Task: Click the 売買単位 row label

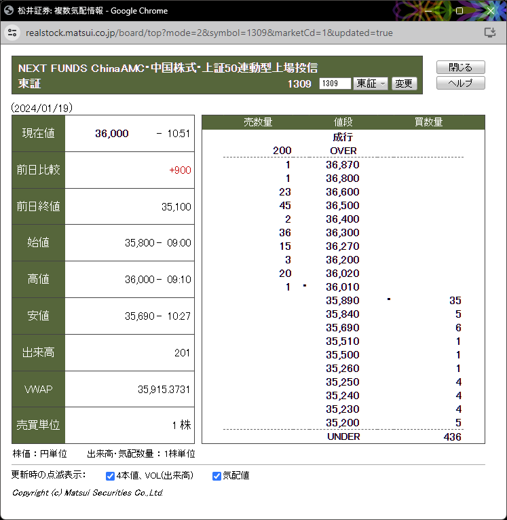Action: coord(38,425)
